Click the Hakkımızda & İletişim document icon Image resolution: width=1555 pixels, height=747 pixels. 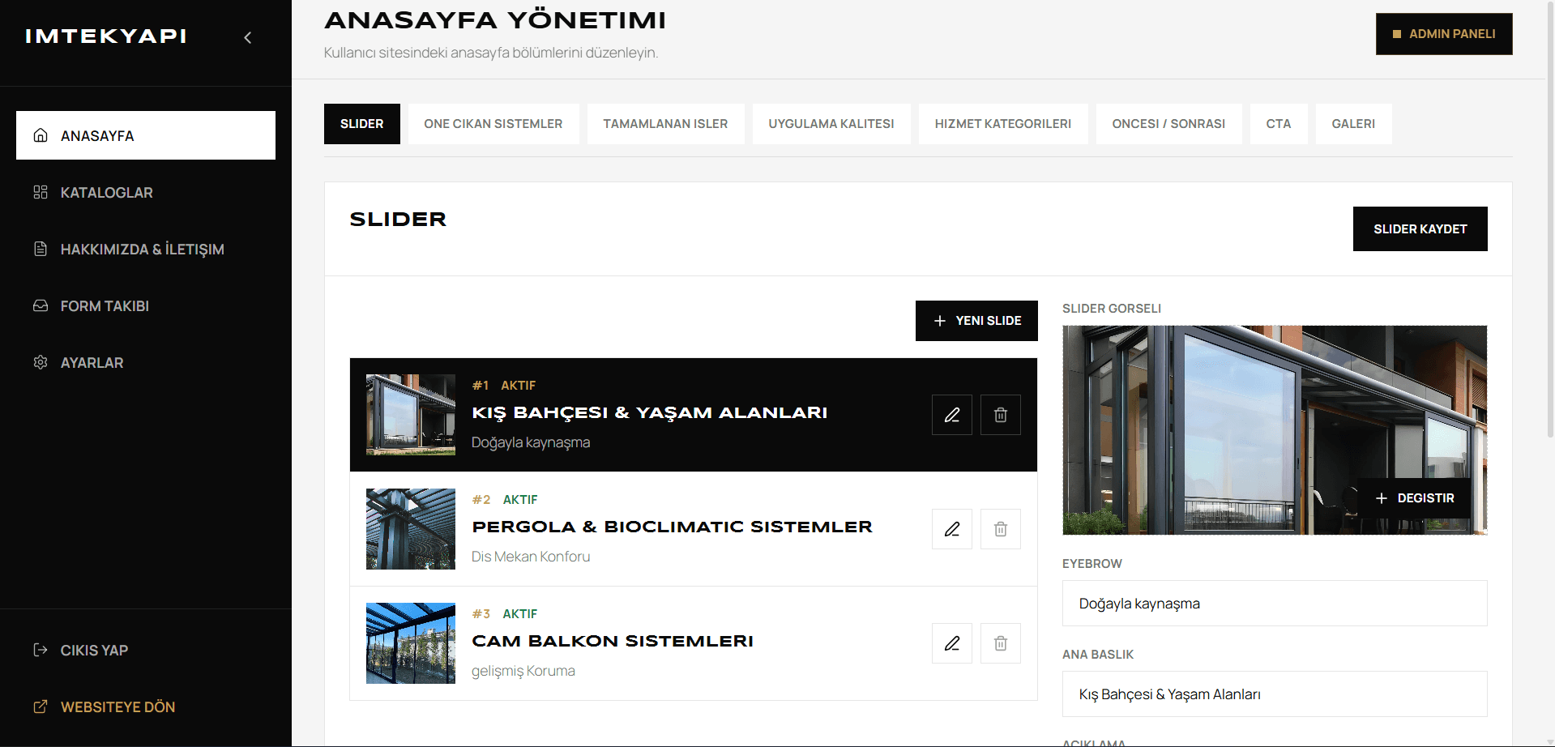click(x=41, y=249)
